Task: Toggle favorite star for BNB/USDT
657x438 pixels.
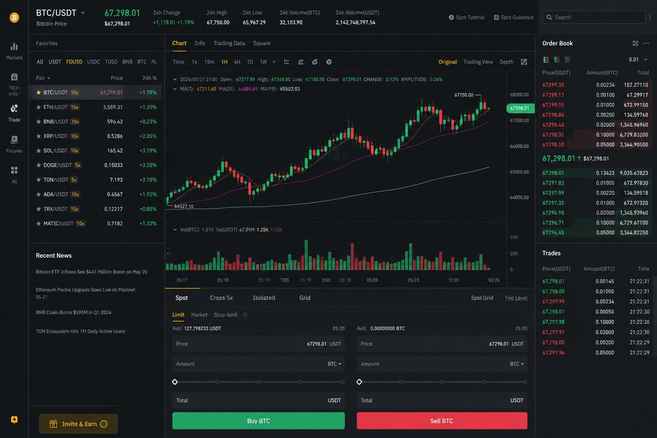Action: click(38, 122)
